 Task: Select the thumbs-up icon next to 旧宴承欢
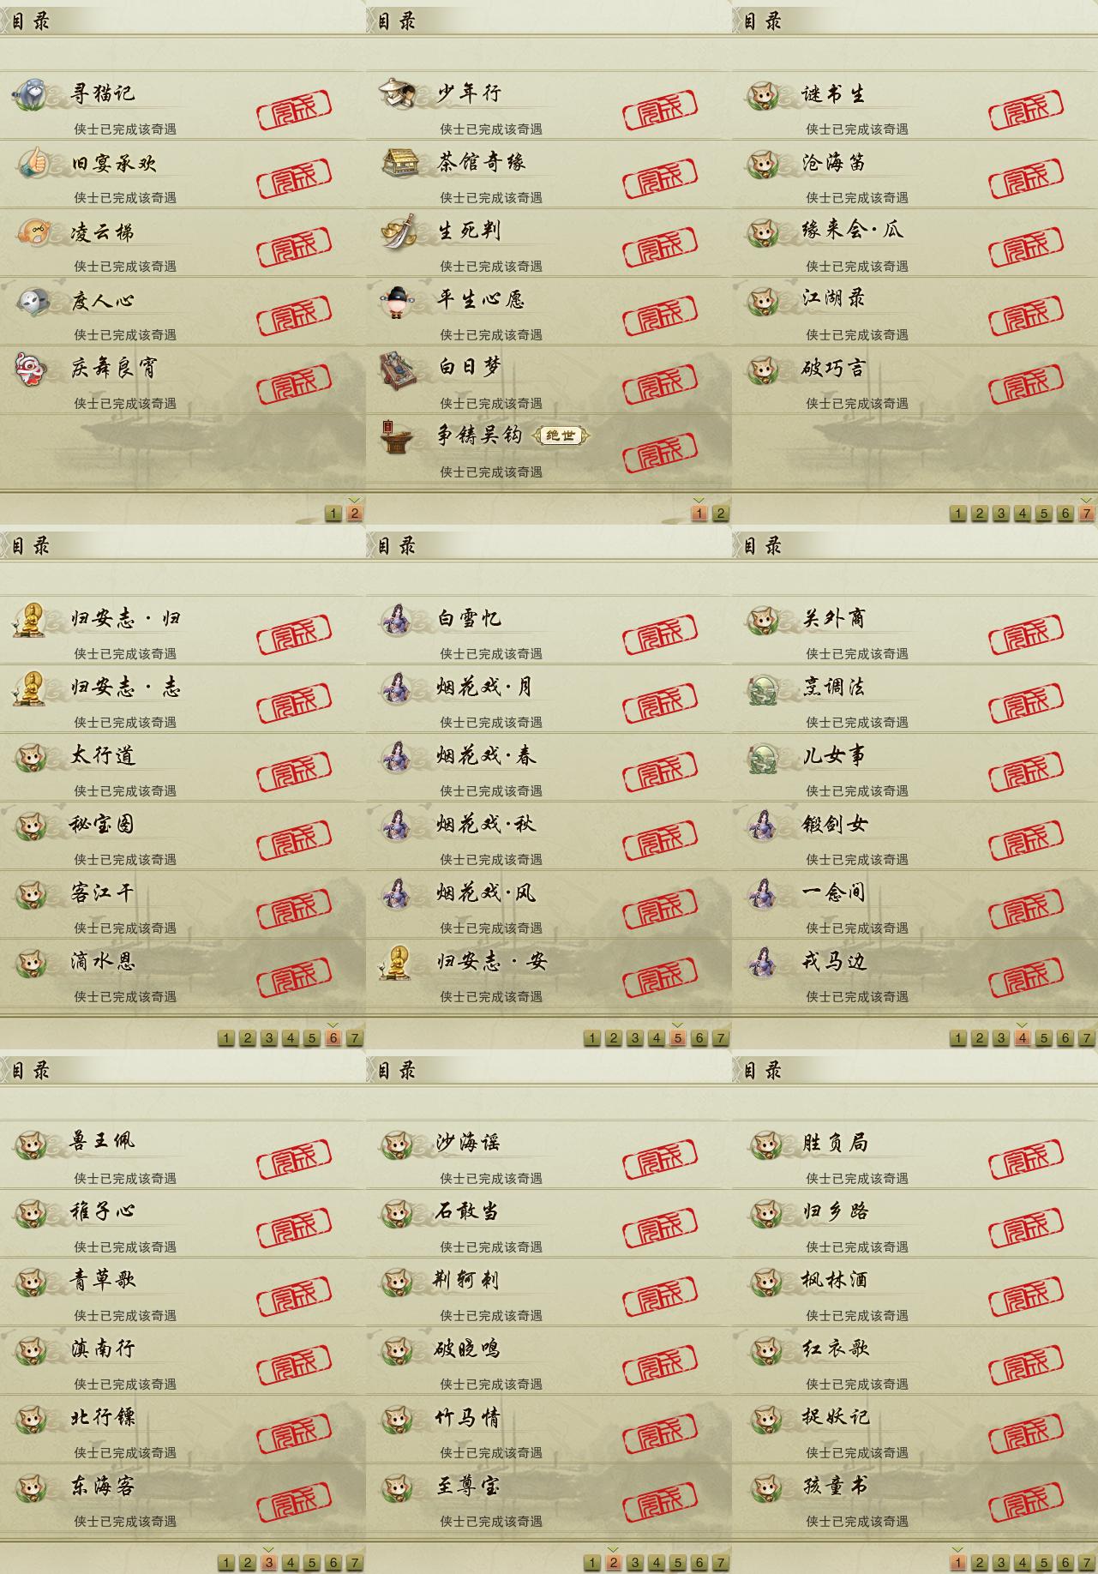[33, 162]
